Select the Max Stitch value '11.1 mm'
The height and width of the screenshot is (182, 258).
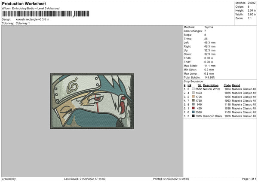[x=210, y=66]
